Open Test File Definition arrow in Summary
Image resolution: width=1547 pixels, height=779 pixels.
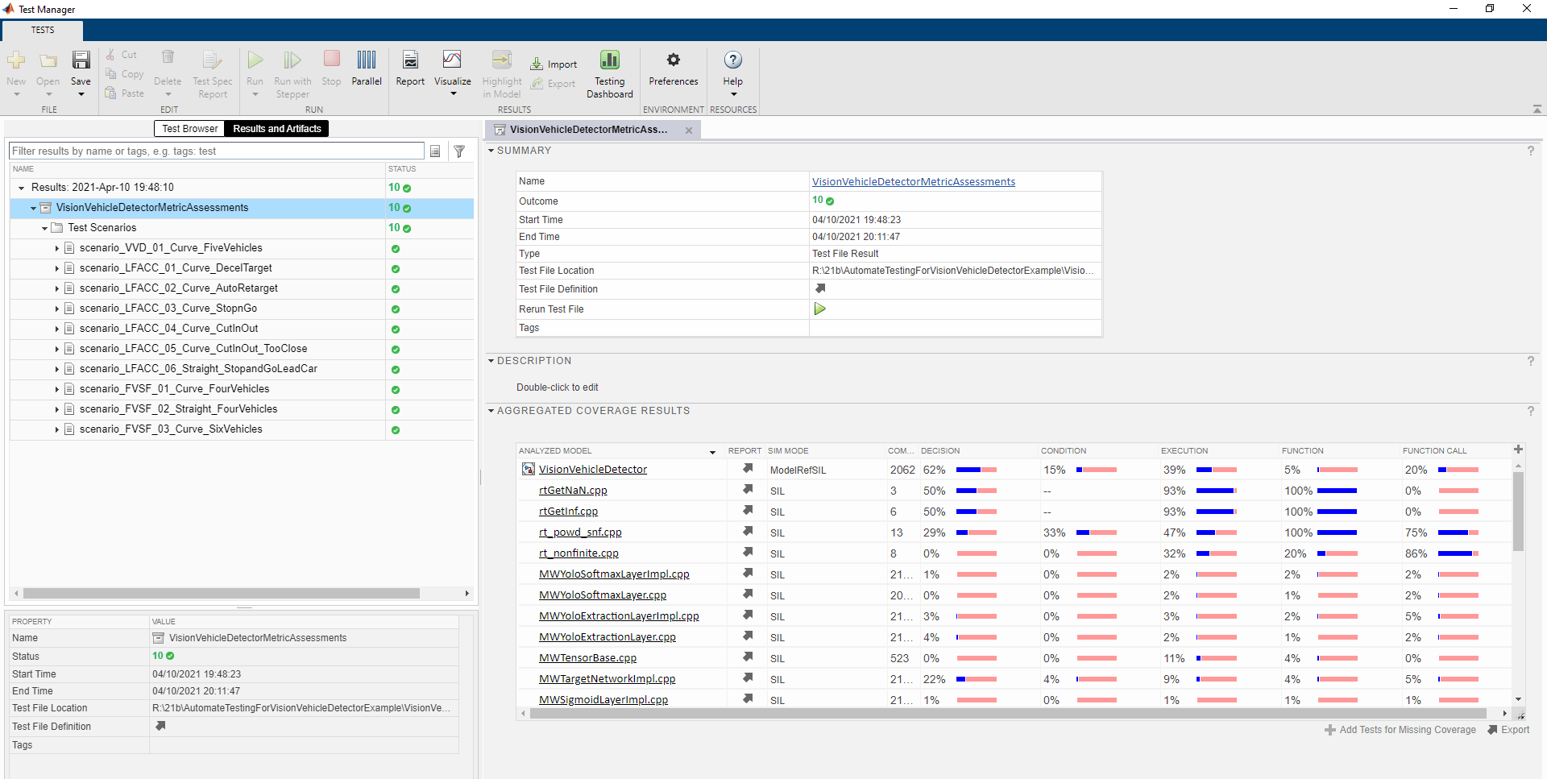coord(820,288)
